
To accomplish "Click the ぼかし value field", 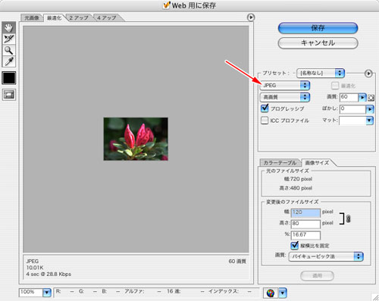I will [x=352, y=109].
